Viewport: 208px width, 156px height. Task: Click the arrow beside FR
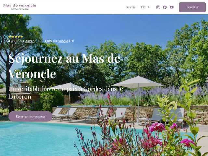[x=148, y=7]
